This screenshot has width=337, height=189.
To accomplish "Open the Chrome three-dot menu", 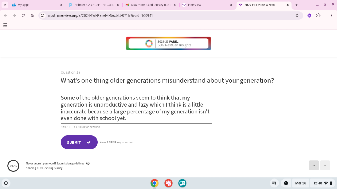I will pos(331,15).
